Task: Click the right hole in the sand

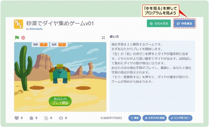Action: point(83,88)
